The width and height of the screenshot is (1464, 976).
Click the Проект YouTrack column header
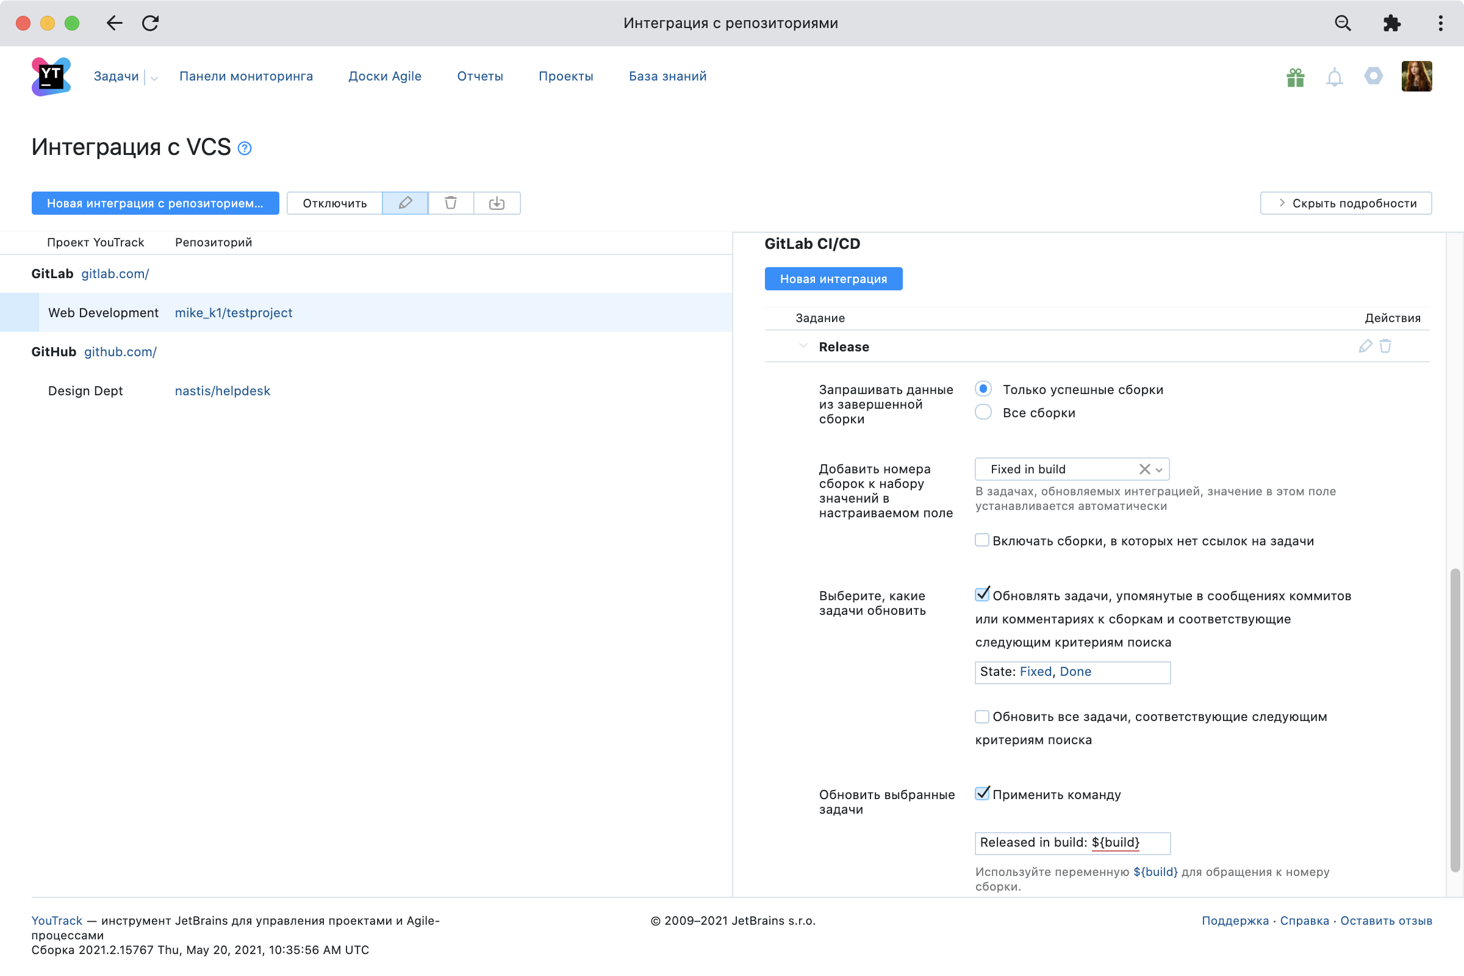(x=95, y=242)
